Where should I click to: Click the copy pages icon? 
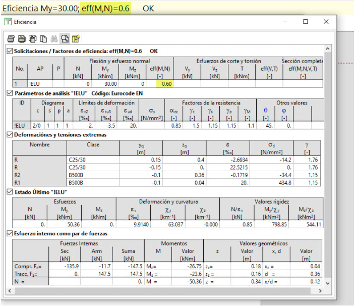(x=43, y=39)
